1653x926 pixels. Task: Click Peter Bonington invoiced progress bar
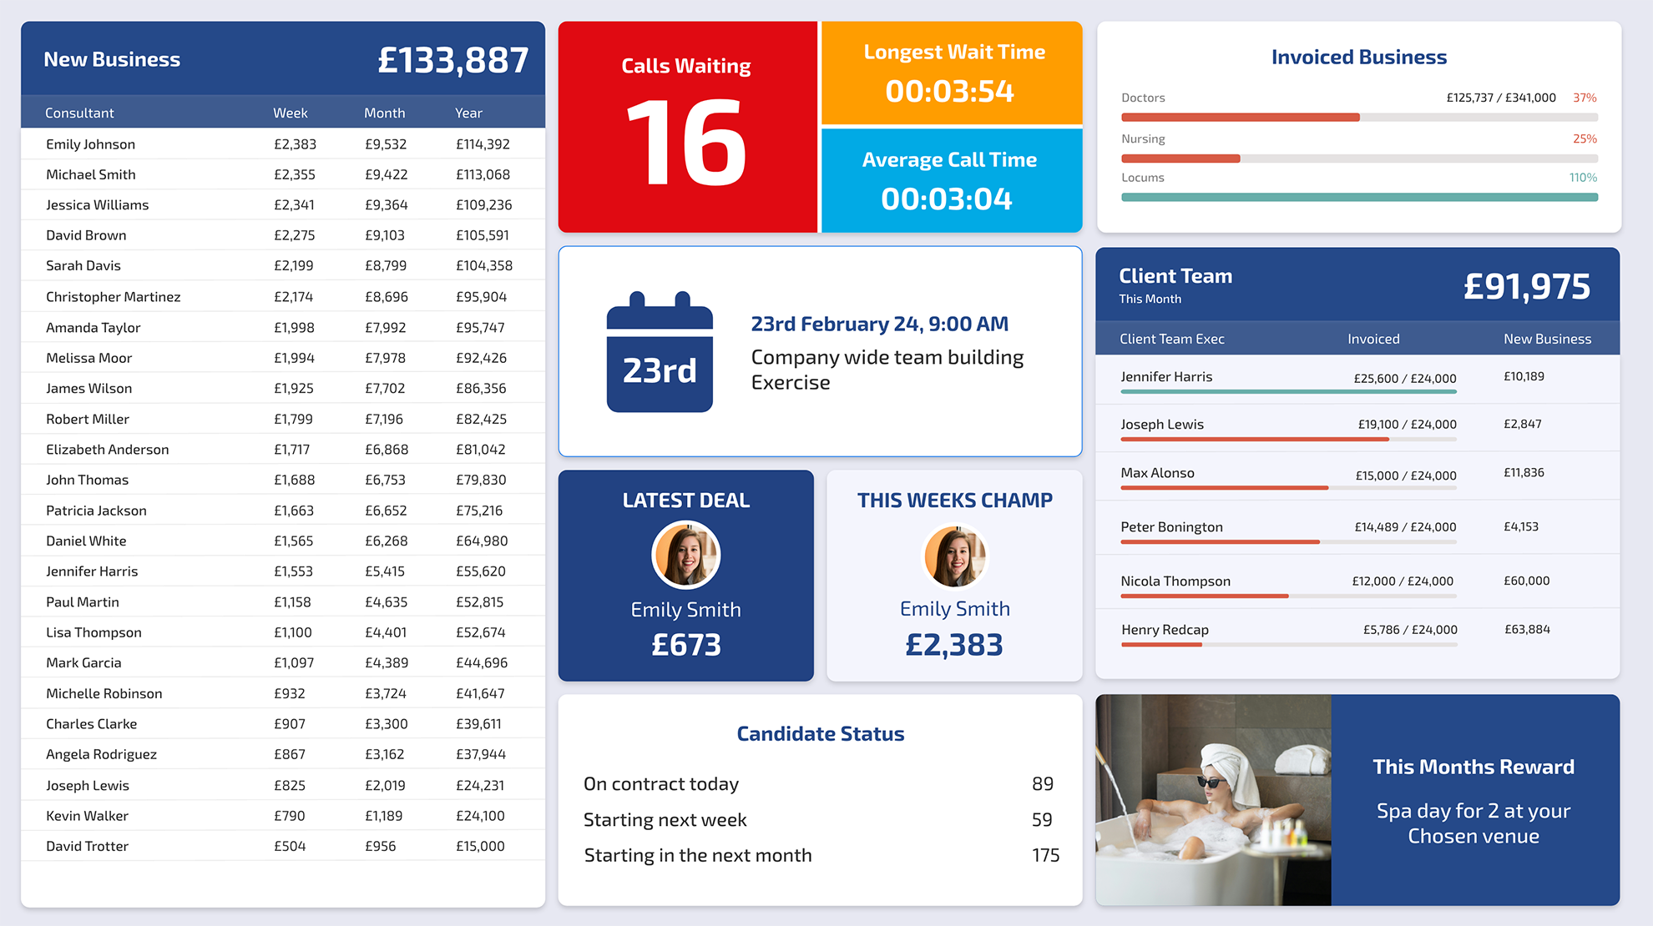(1288, 542)
